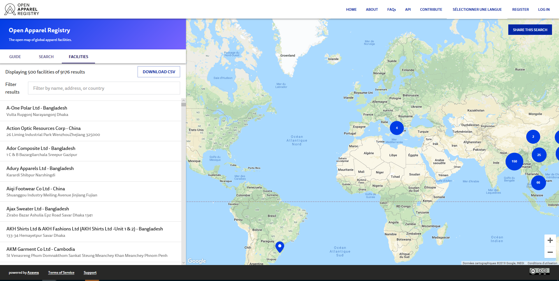This screenshot has height=281, width=559.
Task: Open the Terms of Service link
Action: click(x=61, y=273)
